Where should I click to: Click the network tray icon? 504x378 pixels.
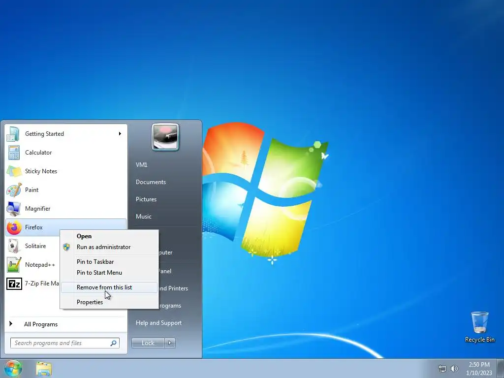tap(442, 369)
